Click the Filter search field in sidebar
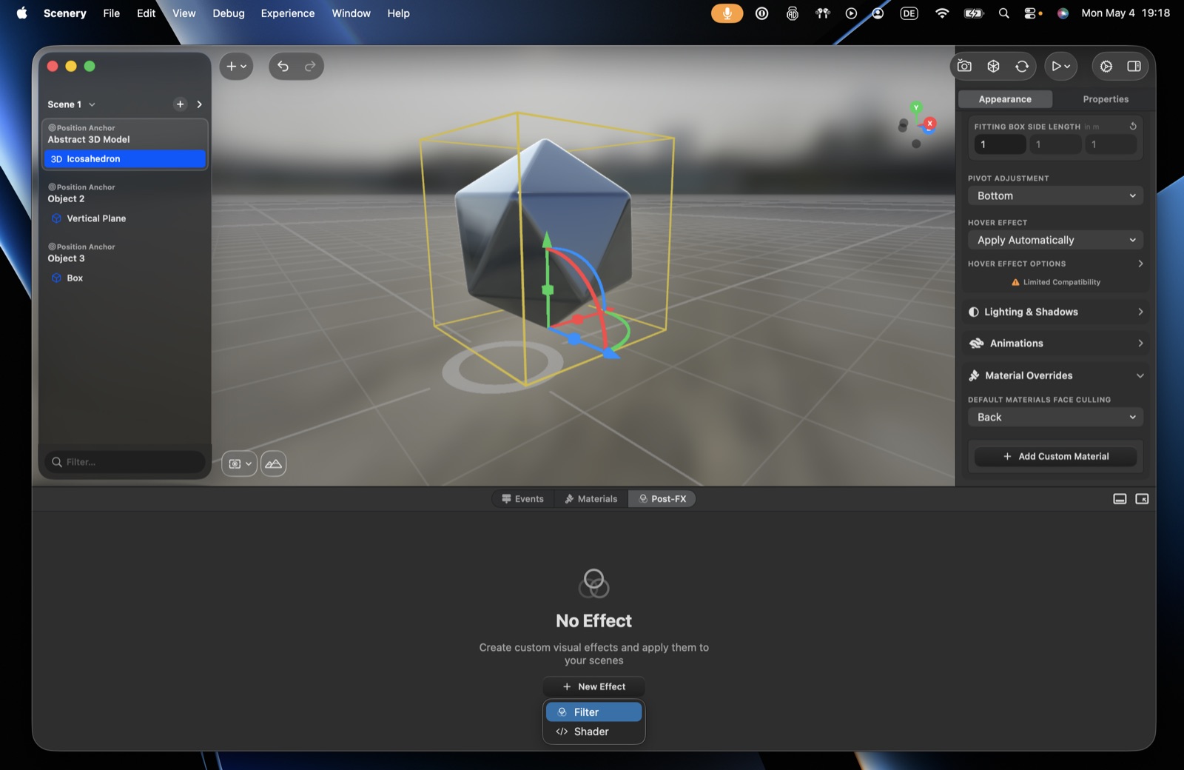Viewport: 1184px width, 770px height. pyautogui.click(x=125, y=462)
